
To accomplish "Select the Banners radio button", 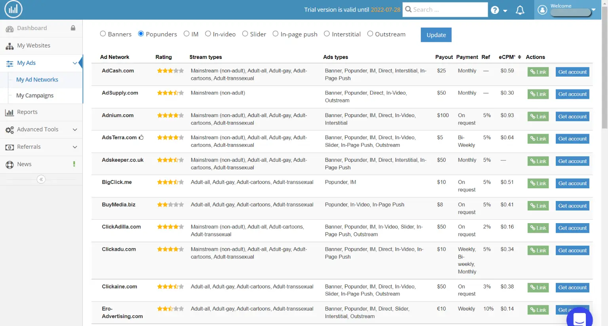I will pos(103,34).
